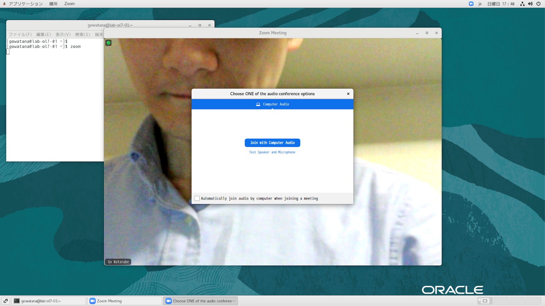Click the power icon in top panel
Image resolution: width=545 pixels, height=306 pixels.
[539, 4]
